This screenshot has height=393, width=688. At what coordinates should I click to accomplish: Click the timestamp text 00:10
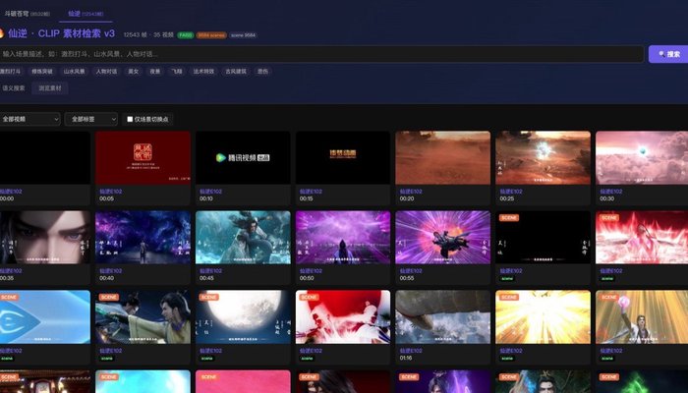206,198
